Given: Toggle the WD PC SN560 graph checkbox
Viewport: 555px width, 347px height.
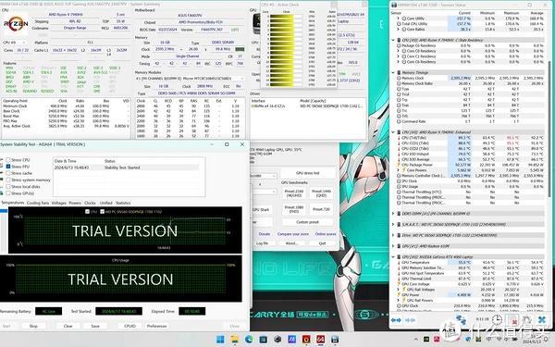Looking at the screenshot, I should click(103, 212).
